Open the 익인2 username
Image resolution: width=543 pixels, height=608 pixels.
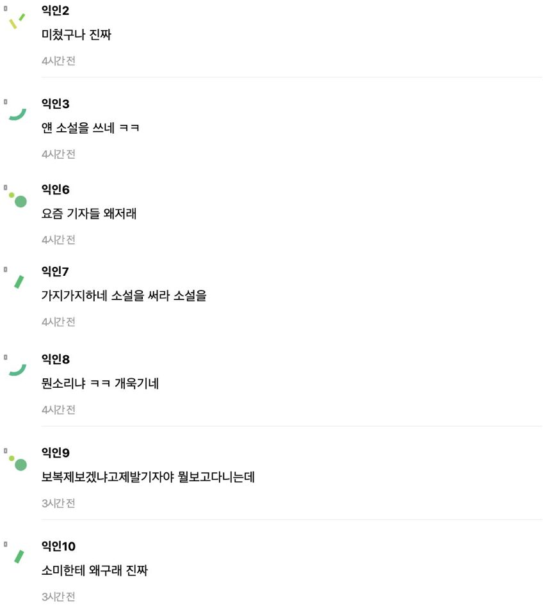[x=55, y=12]
